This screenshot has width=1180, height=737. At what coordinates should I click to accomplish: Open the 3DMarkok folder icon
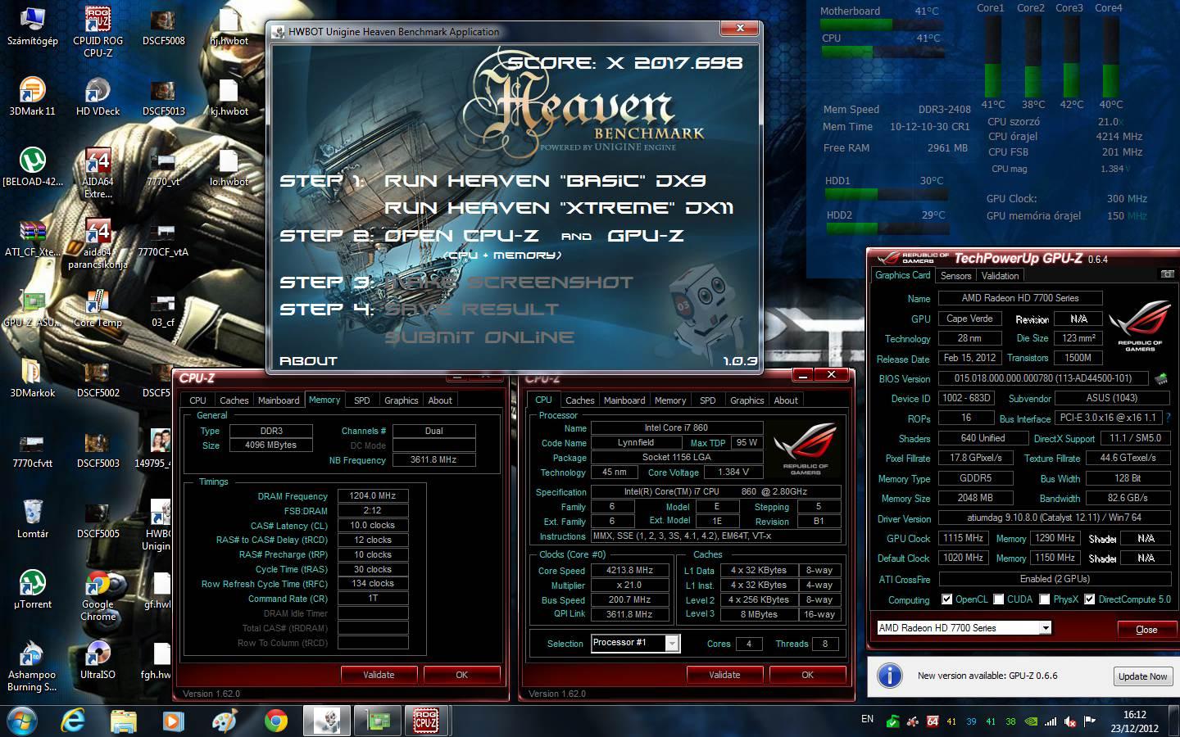tap(32, 378)
